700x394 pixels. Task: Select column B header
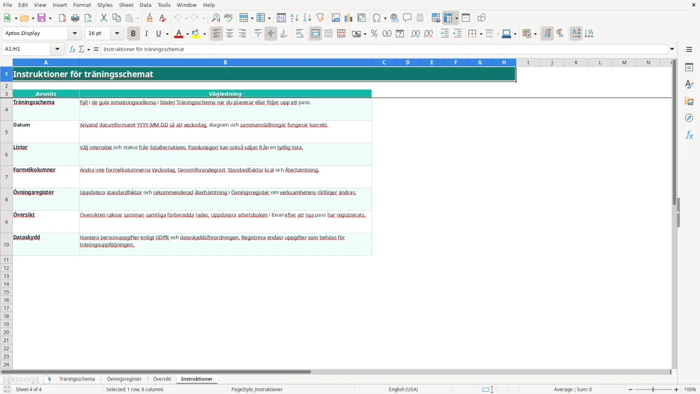(225, 62)
